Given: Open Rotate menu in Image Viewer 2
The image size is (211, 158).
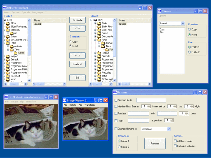Looking at the screenshot, I should pyautogui.click(x=73, y=105).
